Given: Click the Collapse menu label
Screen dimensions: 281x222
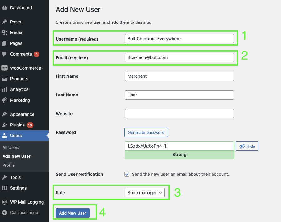Looking at the screenshot, I should tap(24, 213).
